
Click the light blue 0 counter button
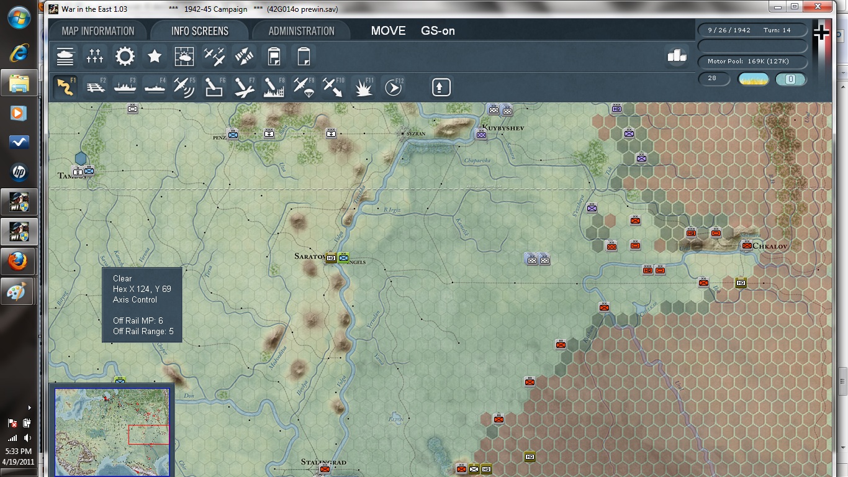(x=791, y=79)
